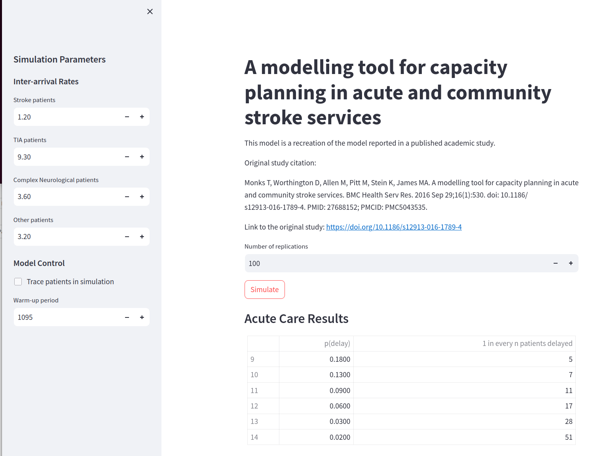
Task: Increase the Stroke patients rate
Action: point(142,117)
